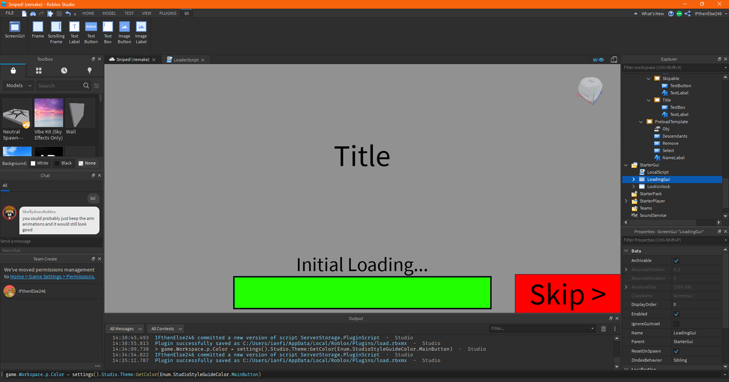Open the All Messages dropdown in Output
This screenshot has height=382, width=729.
coord(125,328)
